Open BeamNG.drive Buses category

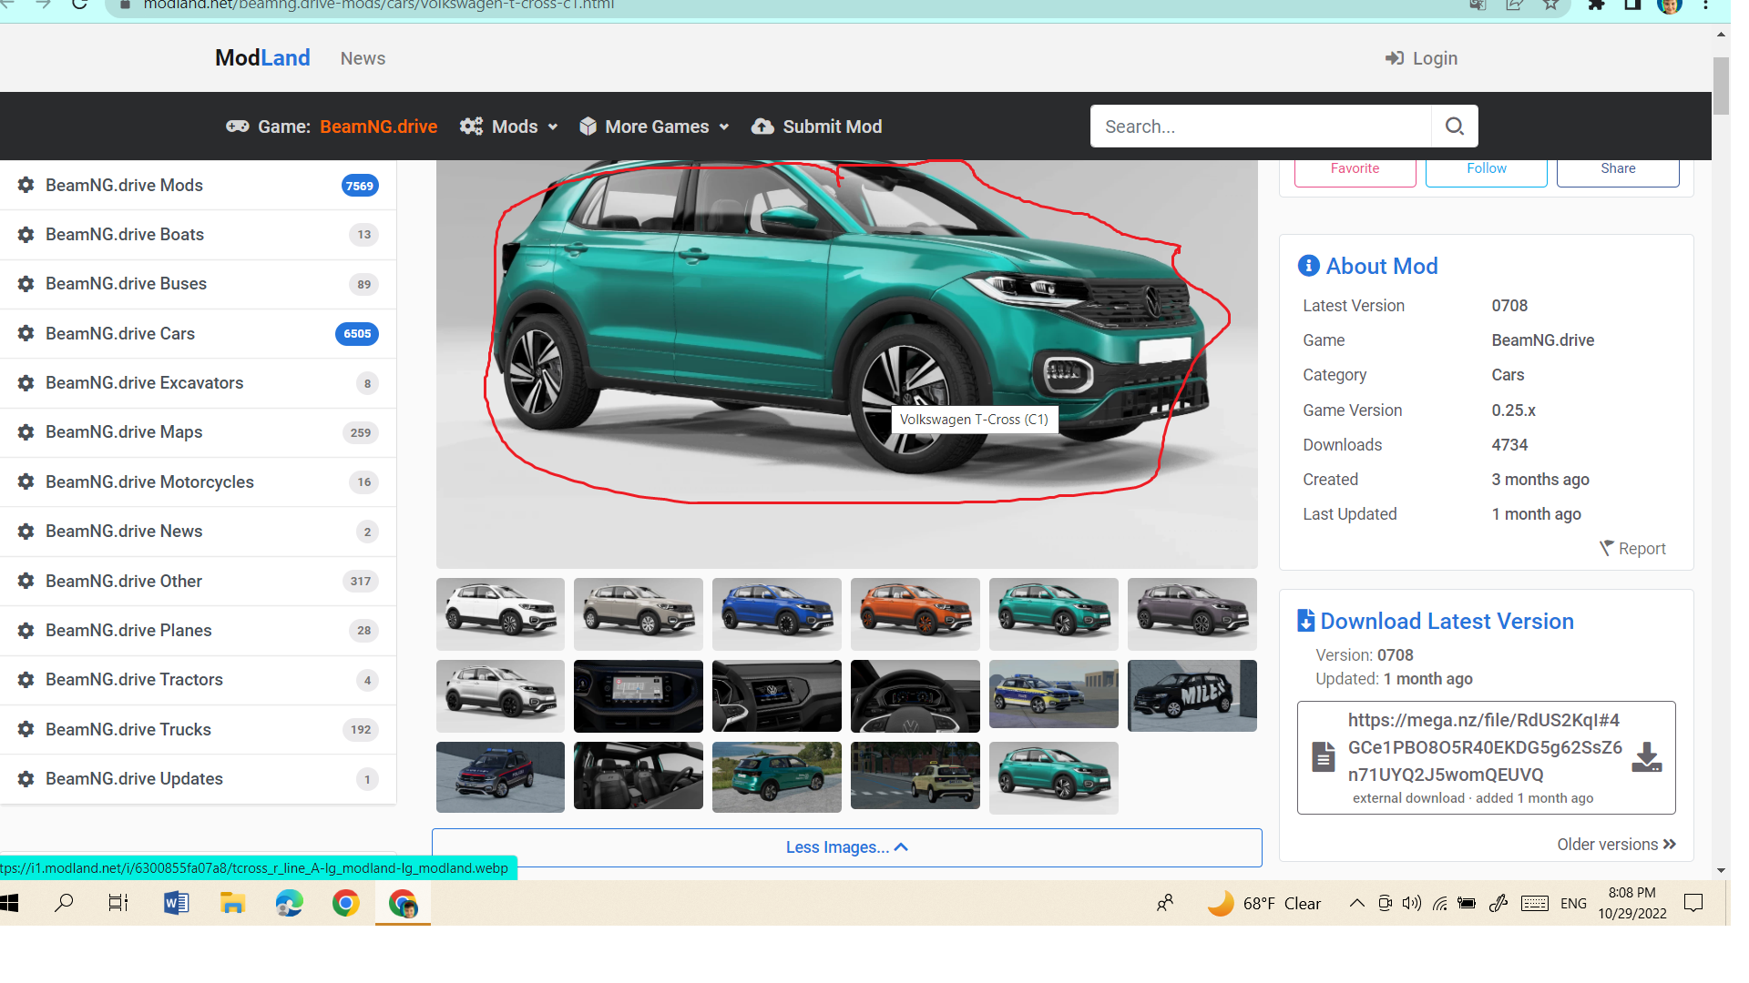[198, 284]
